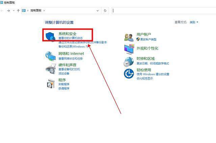Open 用户帐户 category heading
Screen dimensions: 216x143
[x=144, y=34]
